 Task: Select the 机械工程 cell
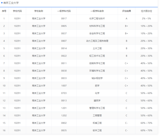coord(97,123)
